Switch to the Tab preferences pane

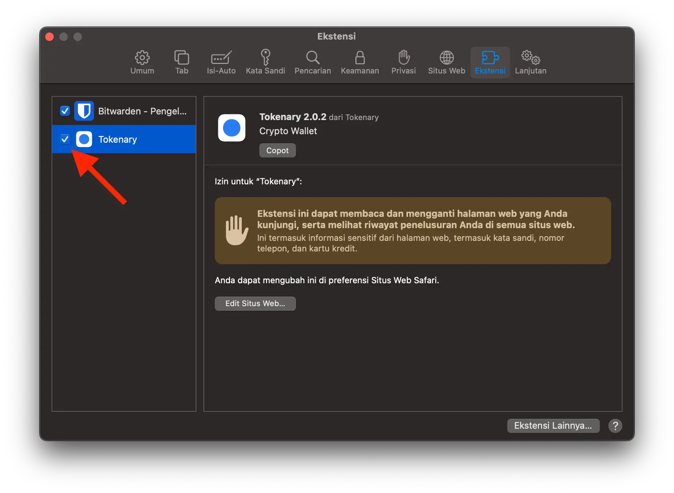tap(182, 62)
